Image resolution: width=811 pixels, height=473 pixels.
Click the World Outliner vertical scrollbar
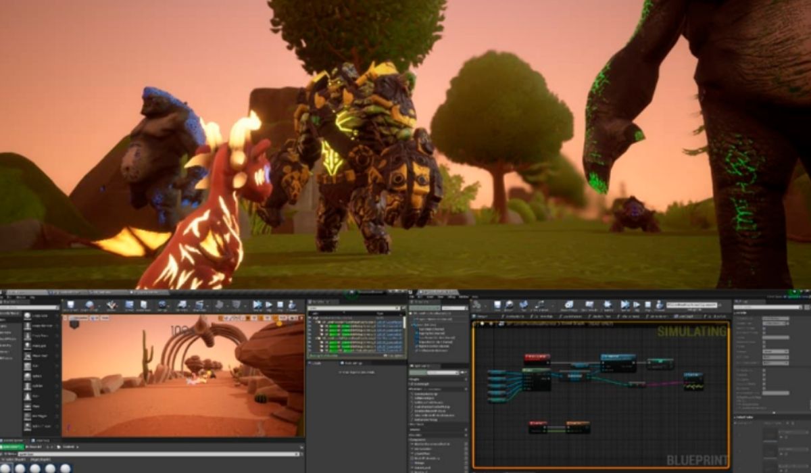(x=404, y=322)
